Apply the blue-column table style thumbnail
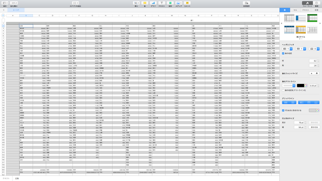Viewport: 322px width, 181px height. click(301, 18)
